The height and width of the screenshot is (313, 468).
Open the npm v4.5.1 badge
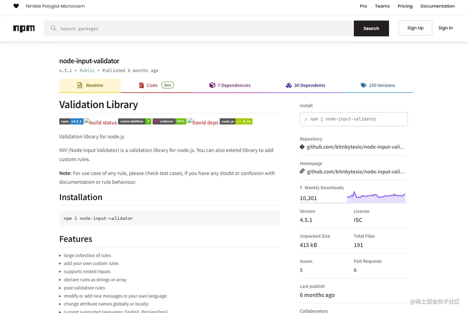click(71, 121)
